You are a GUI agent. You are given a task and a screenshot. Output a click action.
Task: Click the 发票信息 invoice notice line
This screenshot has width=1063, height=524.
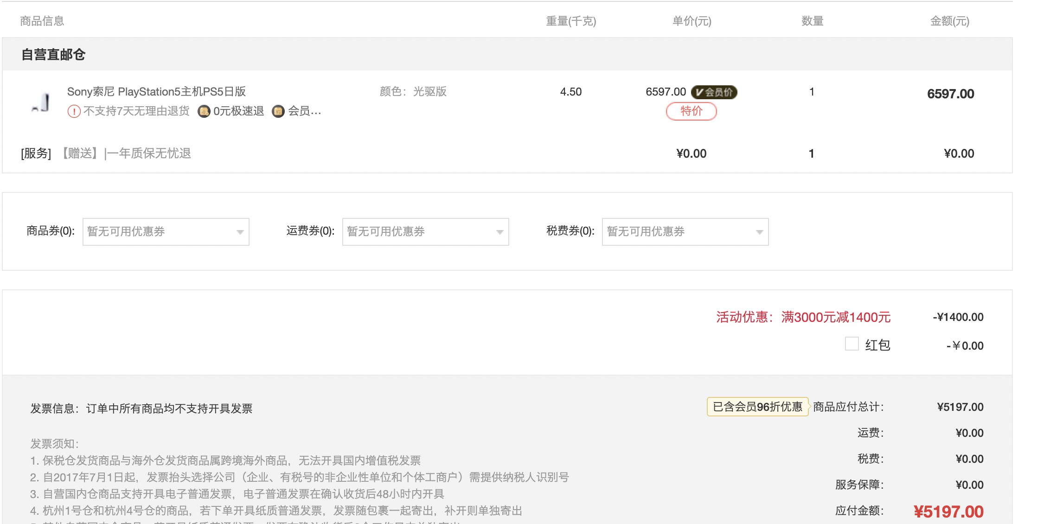coord(141,409)
